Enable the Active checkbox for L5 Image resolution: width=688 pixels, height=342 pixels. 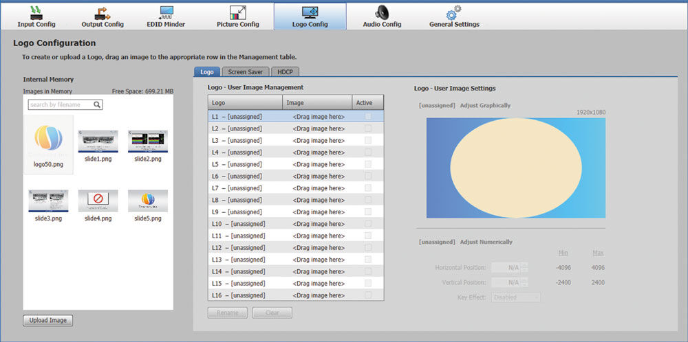pos(368,164)
